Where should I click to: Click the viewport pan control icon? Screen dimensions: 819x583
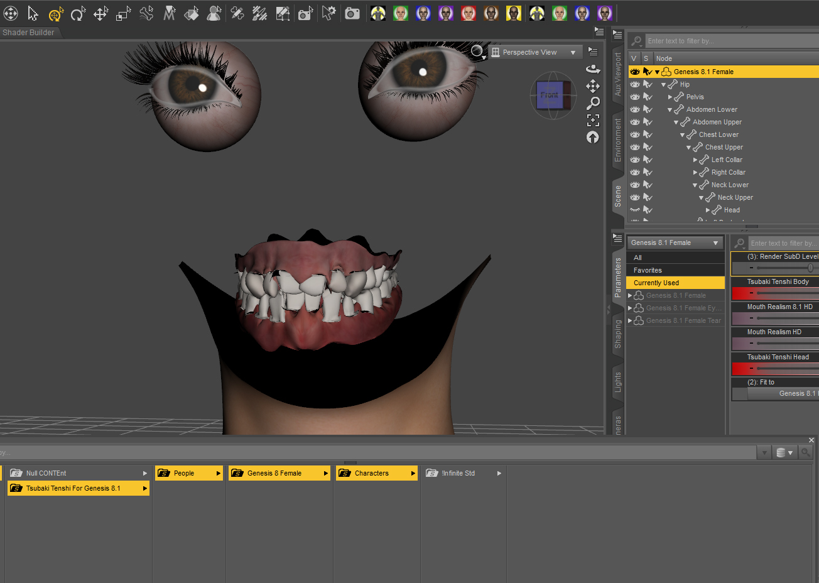593,85
